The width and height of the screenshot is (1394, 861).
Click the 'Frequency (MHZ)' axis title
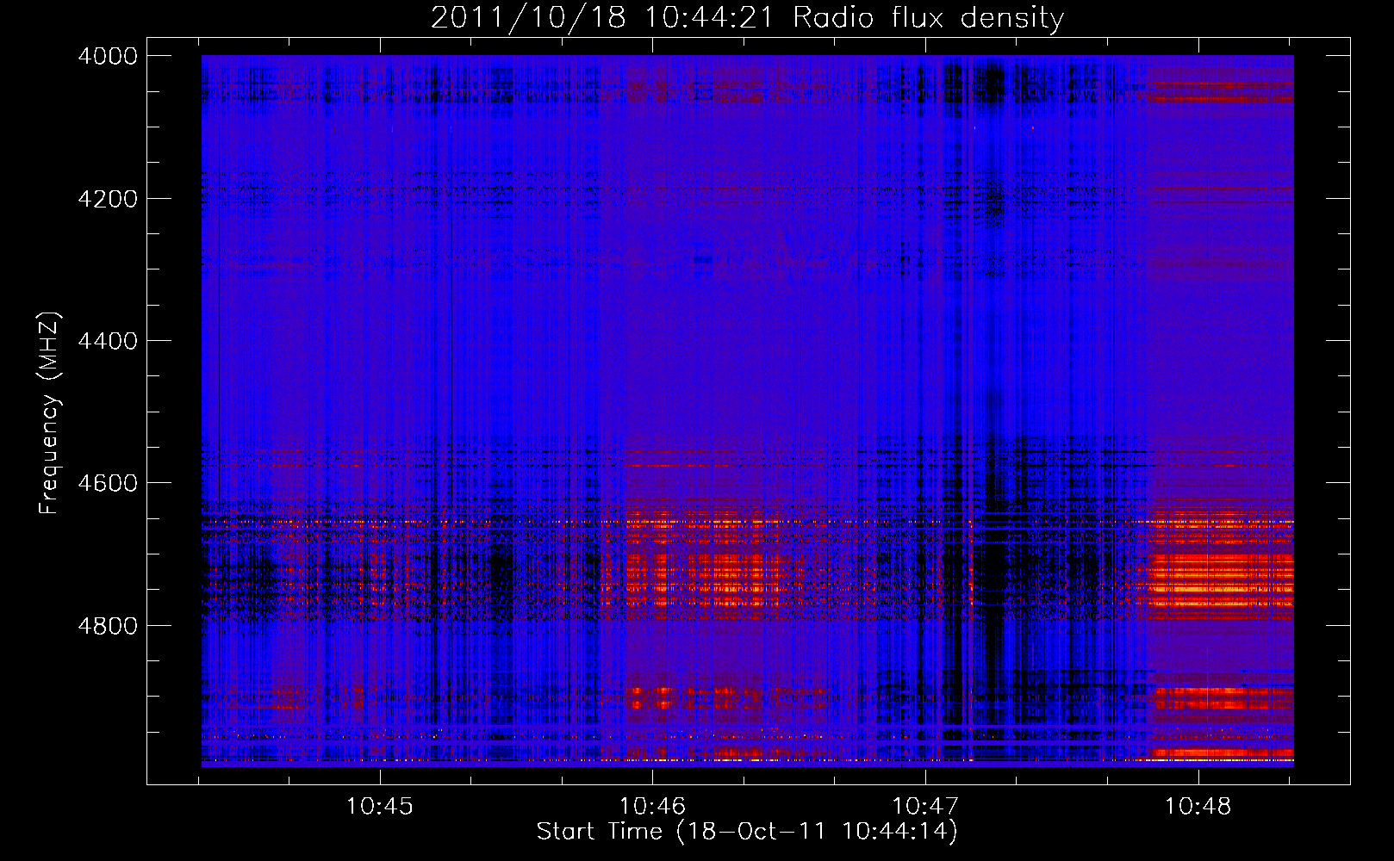[x=49, y=413]
